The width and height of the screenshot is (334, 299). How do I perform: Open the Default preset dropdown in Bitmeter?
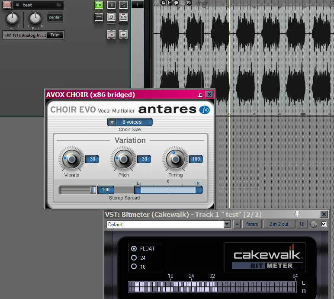[227, 225]
